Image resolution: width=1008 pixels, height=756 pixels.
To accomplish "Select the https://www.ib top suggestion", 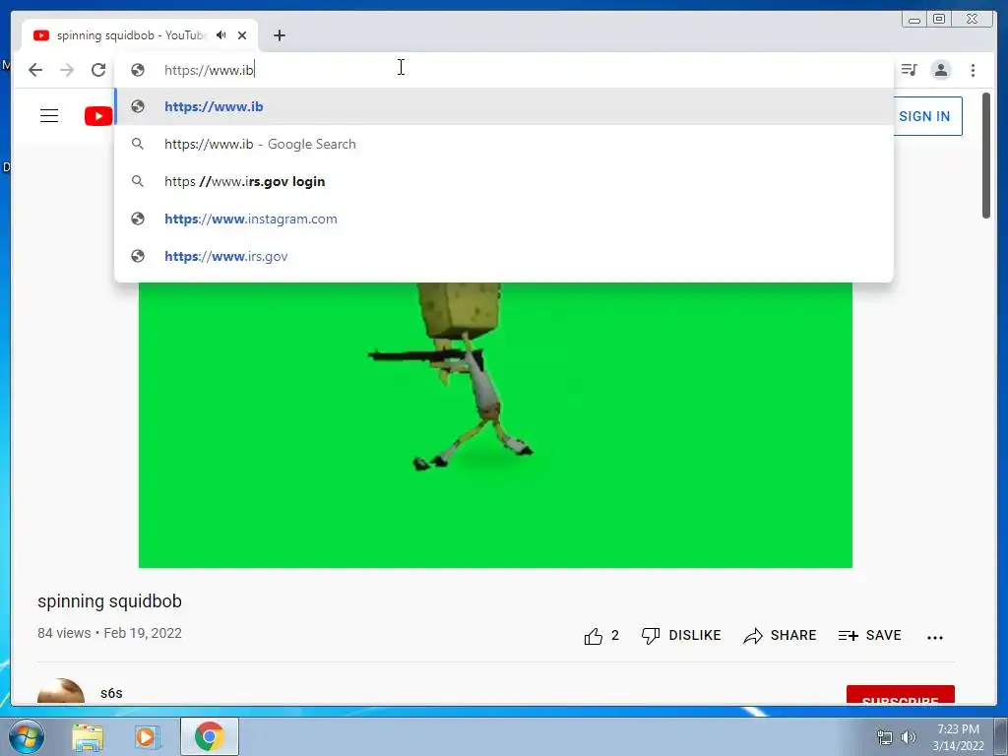I will 504,106.
